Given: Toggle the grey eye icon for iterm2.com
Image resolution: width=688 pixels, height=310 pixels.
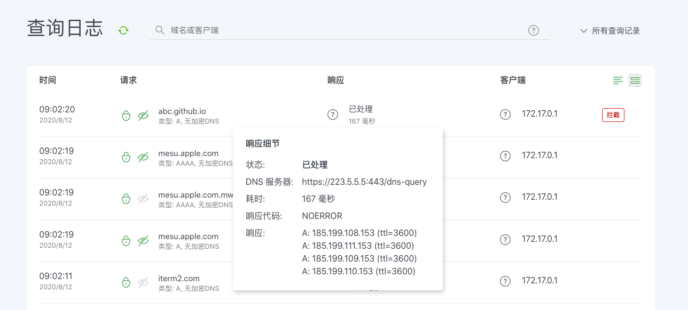Looking at the screenshot, I should pyautogui.click(x=143, y=282).
